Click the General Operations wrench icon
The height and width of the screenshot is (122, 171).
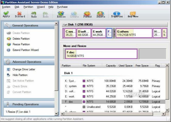(x=7, y=25)
